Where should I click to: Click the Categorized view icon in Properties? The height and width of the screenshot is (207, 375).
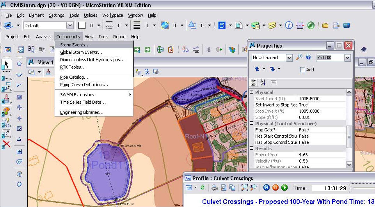coord(254,83)
